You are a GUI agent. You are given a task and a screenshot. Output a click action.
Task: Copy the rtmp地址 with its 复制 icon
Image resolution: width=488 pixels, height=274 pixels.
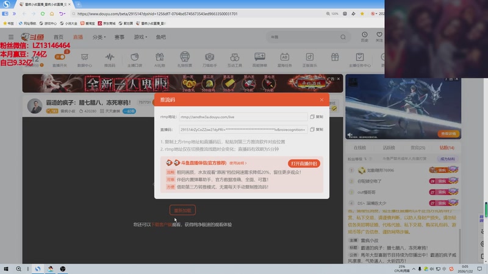[317, 117]
